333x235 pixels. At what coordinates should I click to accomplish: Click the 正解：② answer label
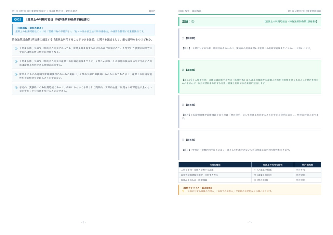(x=188, y=21)
